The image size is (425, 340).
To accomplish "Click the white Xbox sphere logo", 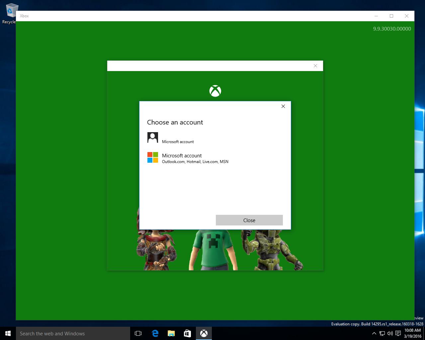I will click(x=215, y=91).
